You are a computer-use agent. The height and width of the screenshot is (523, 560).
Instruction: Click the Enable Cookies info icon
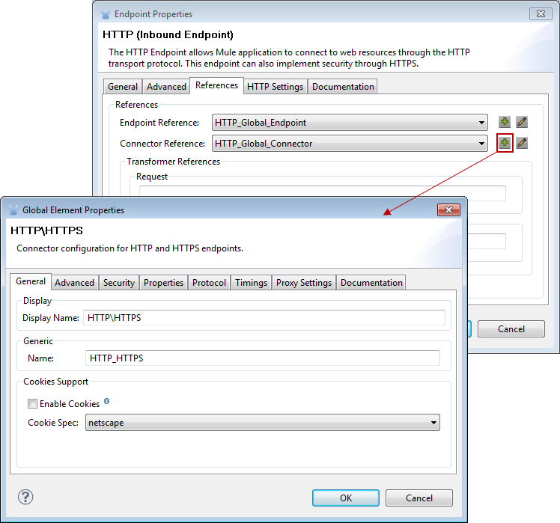click(107, 402)
